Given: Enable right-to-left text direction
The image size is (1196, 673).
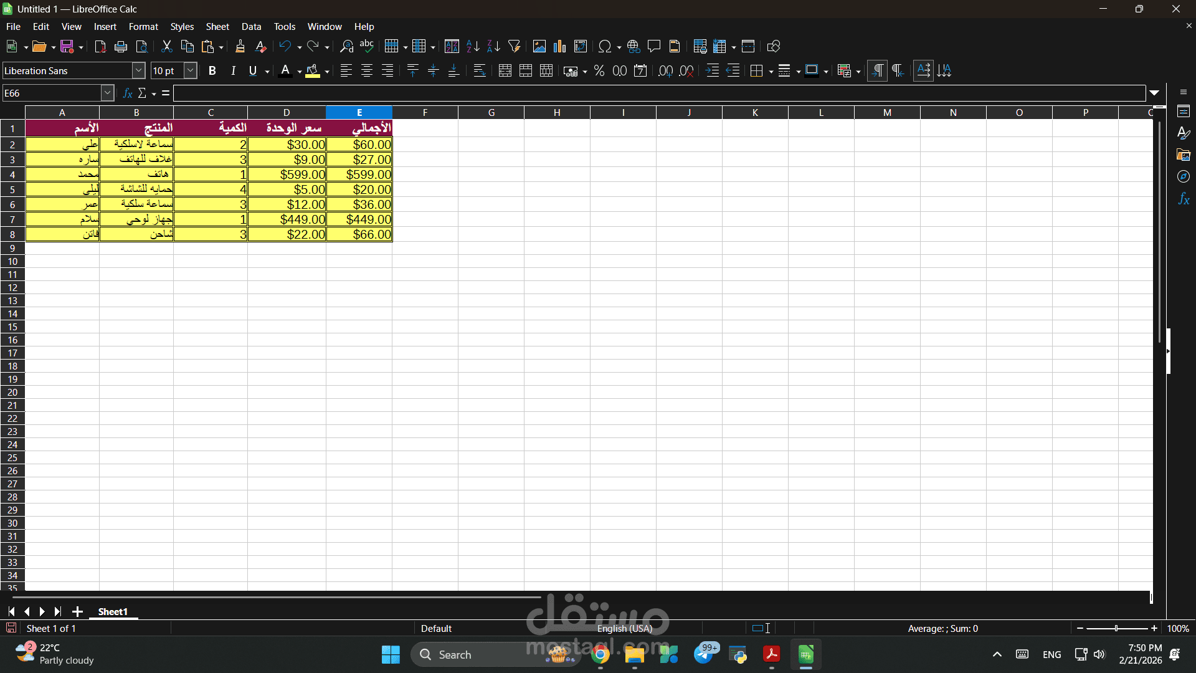Looking at the screenshot, I should (898, 70).
